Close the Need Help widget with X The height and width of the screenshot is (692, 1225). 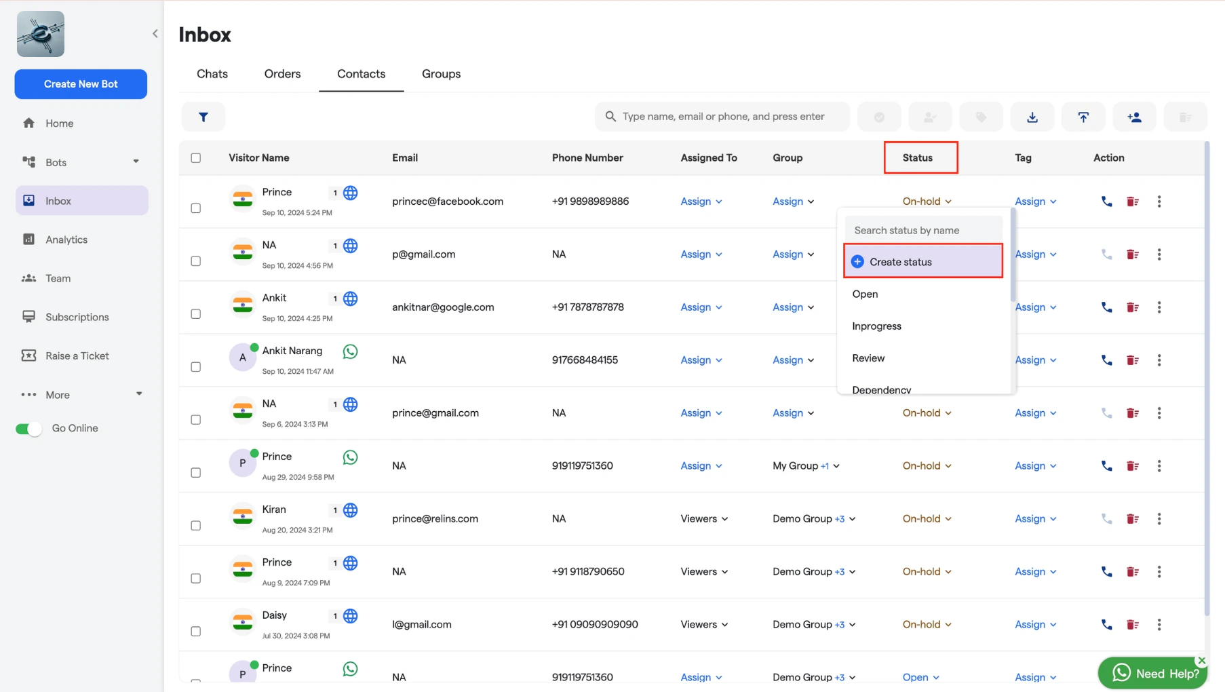click(1201, 660)
